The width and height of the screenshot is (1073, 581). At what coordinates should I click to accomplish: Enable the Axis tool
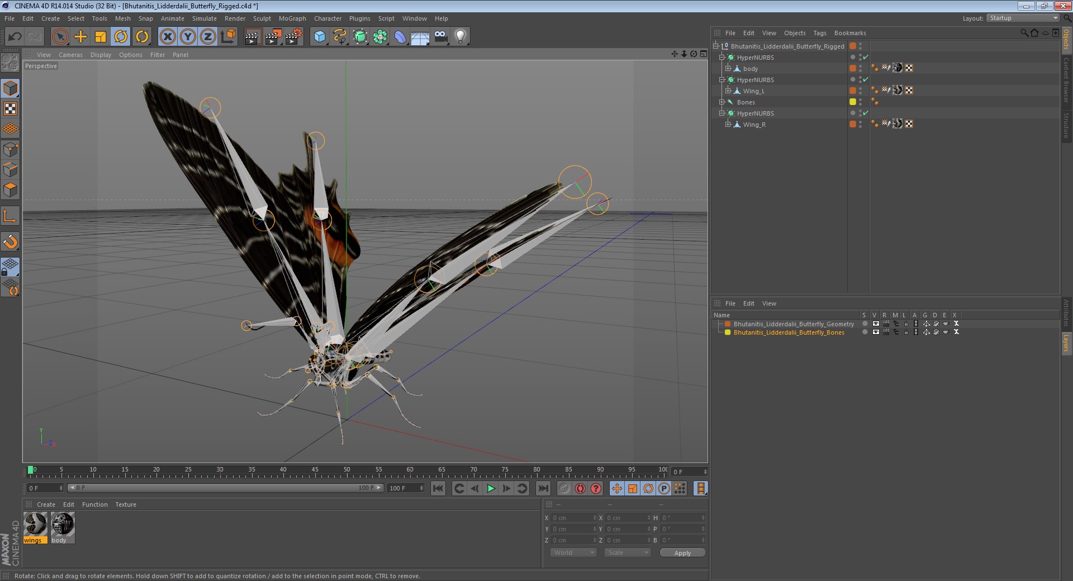(10, 216)
